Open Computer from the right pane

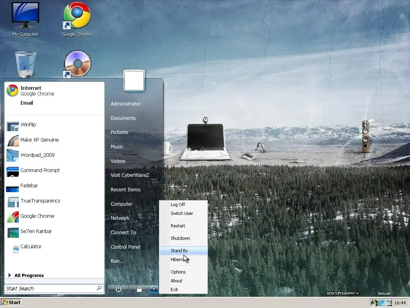click(121, 204)
